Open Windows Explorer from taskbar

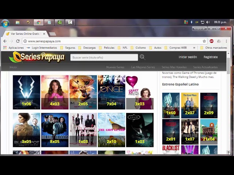(x=18, y=23)
